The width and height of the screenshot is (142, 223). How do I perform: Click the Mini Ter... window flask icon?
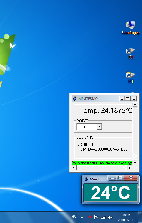click(x=86, y=179)
